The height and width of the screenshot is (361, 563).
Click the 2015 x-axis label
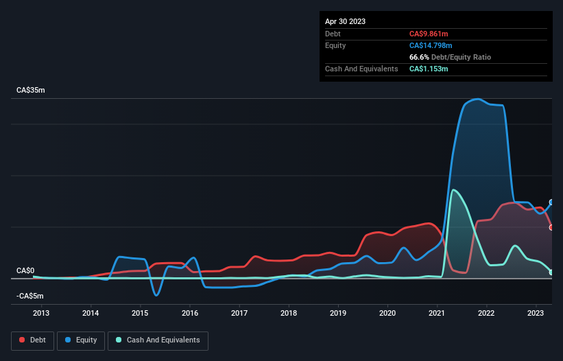pyautogui.click(x=140, y=313)
